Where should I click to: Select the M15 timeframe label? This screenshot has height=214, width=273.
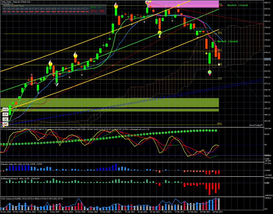tap(43, 9)
